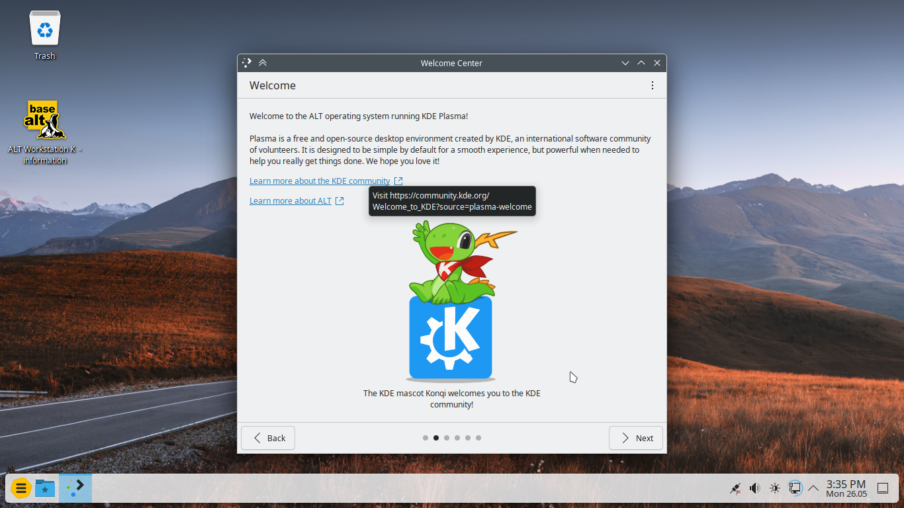Open the screen brightness tray icon
This screenshot has width=904, height=508.
point(775,488)
